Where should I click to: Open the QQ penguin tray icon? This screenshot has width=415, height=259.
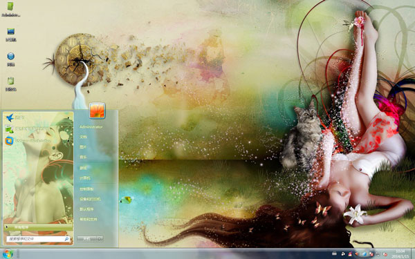tap(350, 254)
